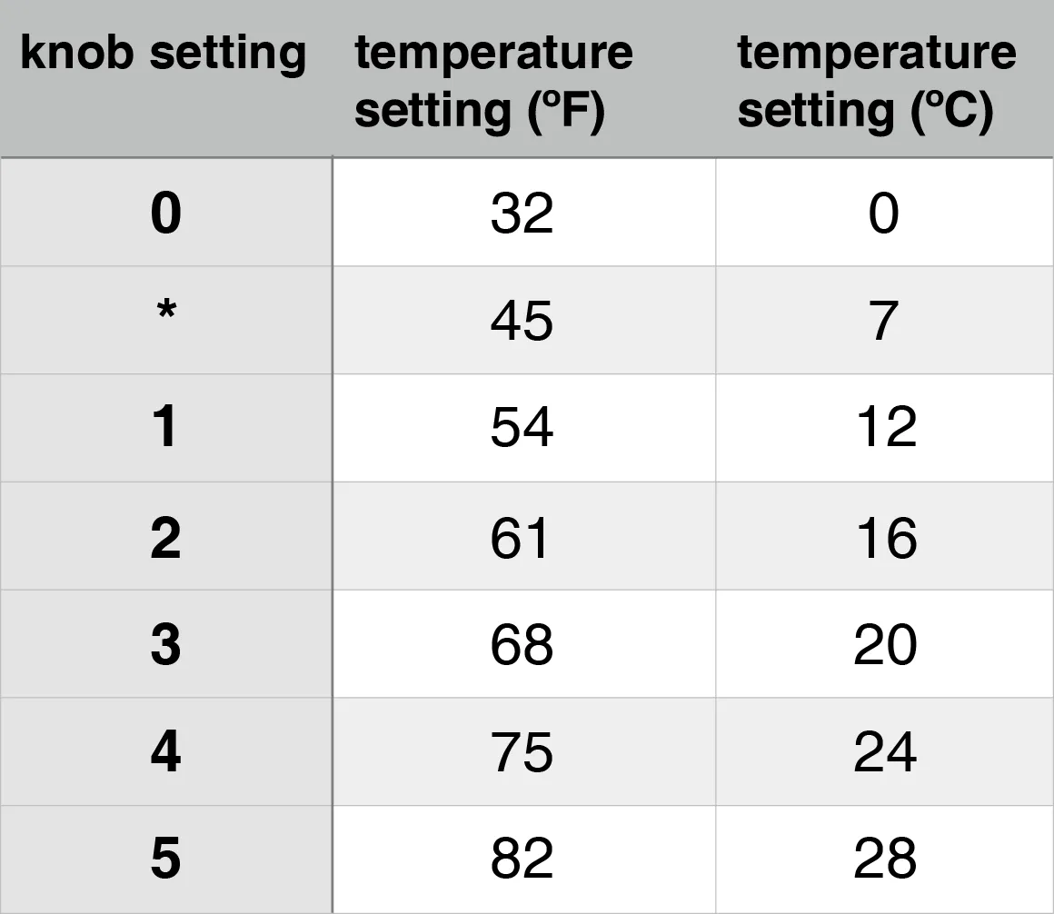Click knob setting row 0

[165, 214]
